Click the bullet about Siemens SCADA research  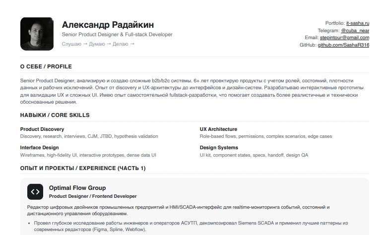(191, 226)
